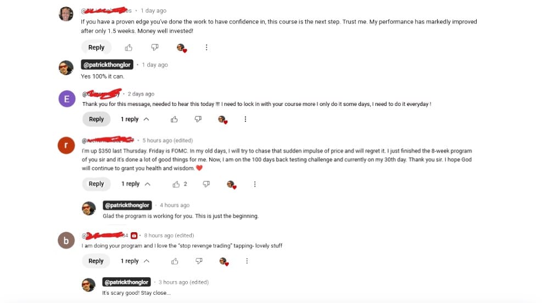Reply to the "proven edge" comment
The height and width of the screenshot is (303, 542).
tap(96, 48)
